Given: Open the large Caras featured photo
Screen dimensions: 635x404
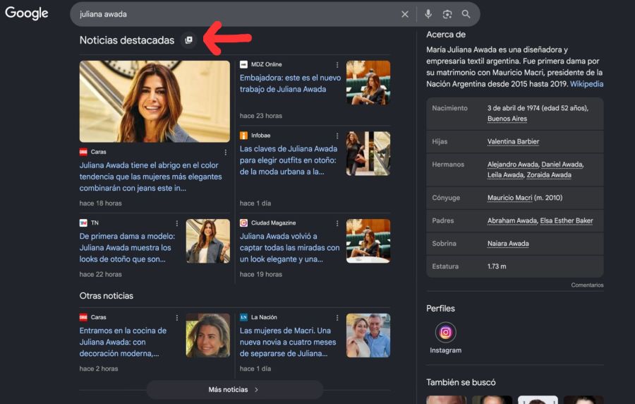Looking at the screenshot, I should (155, 101).
